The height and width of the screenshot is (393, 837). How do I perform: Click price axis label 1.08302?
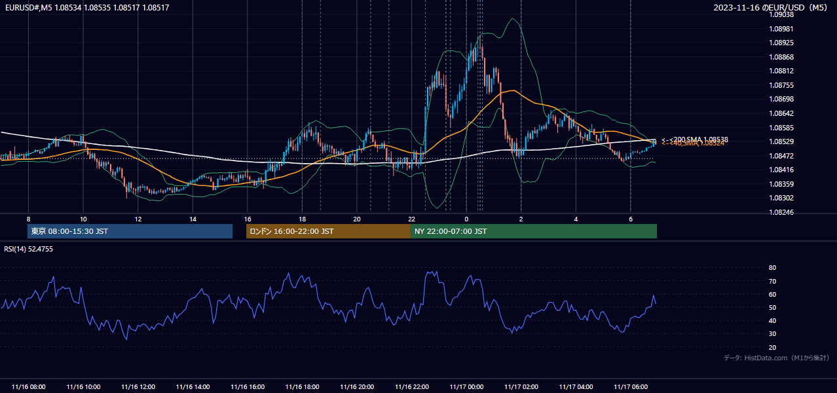[x=781, y=198]
